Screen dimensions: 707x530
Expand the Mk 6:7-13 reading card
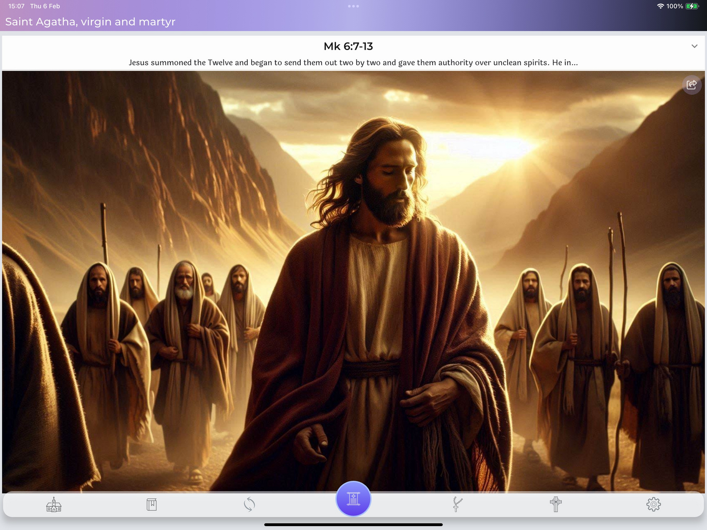coord(348,46)
